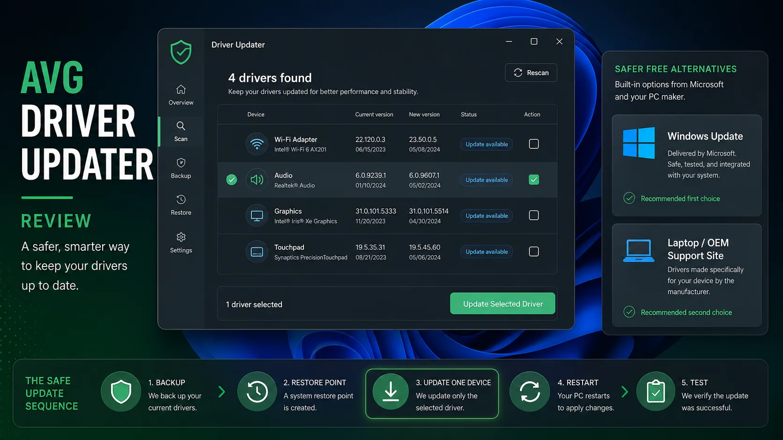
Task: Click the Update One Device download icon
Action: 391,392
